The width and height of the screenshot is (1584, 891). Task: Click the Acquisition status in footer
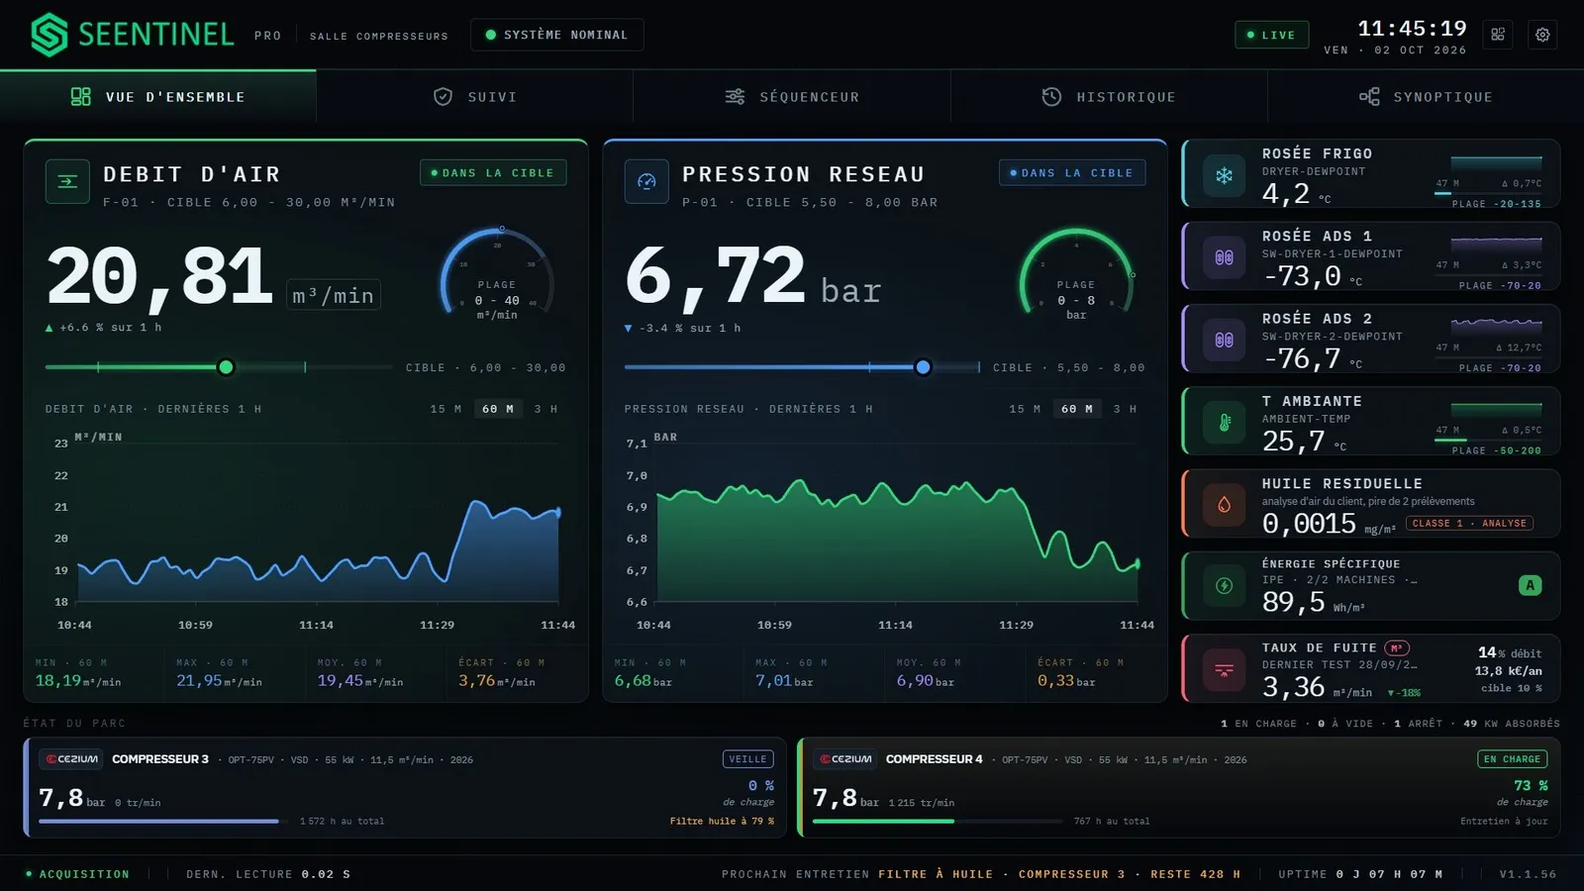point(77,874)
